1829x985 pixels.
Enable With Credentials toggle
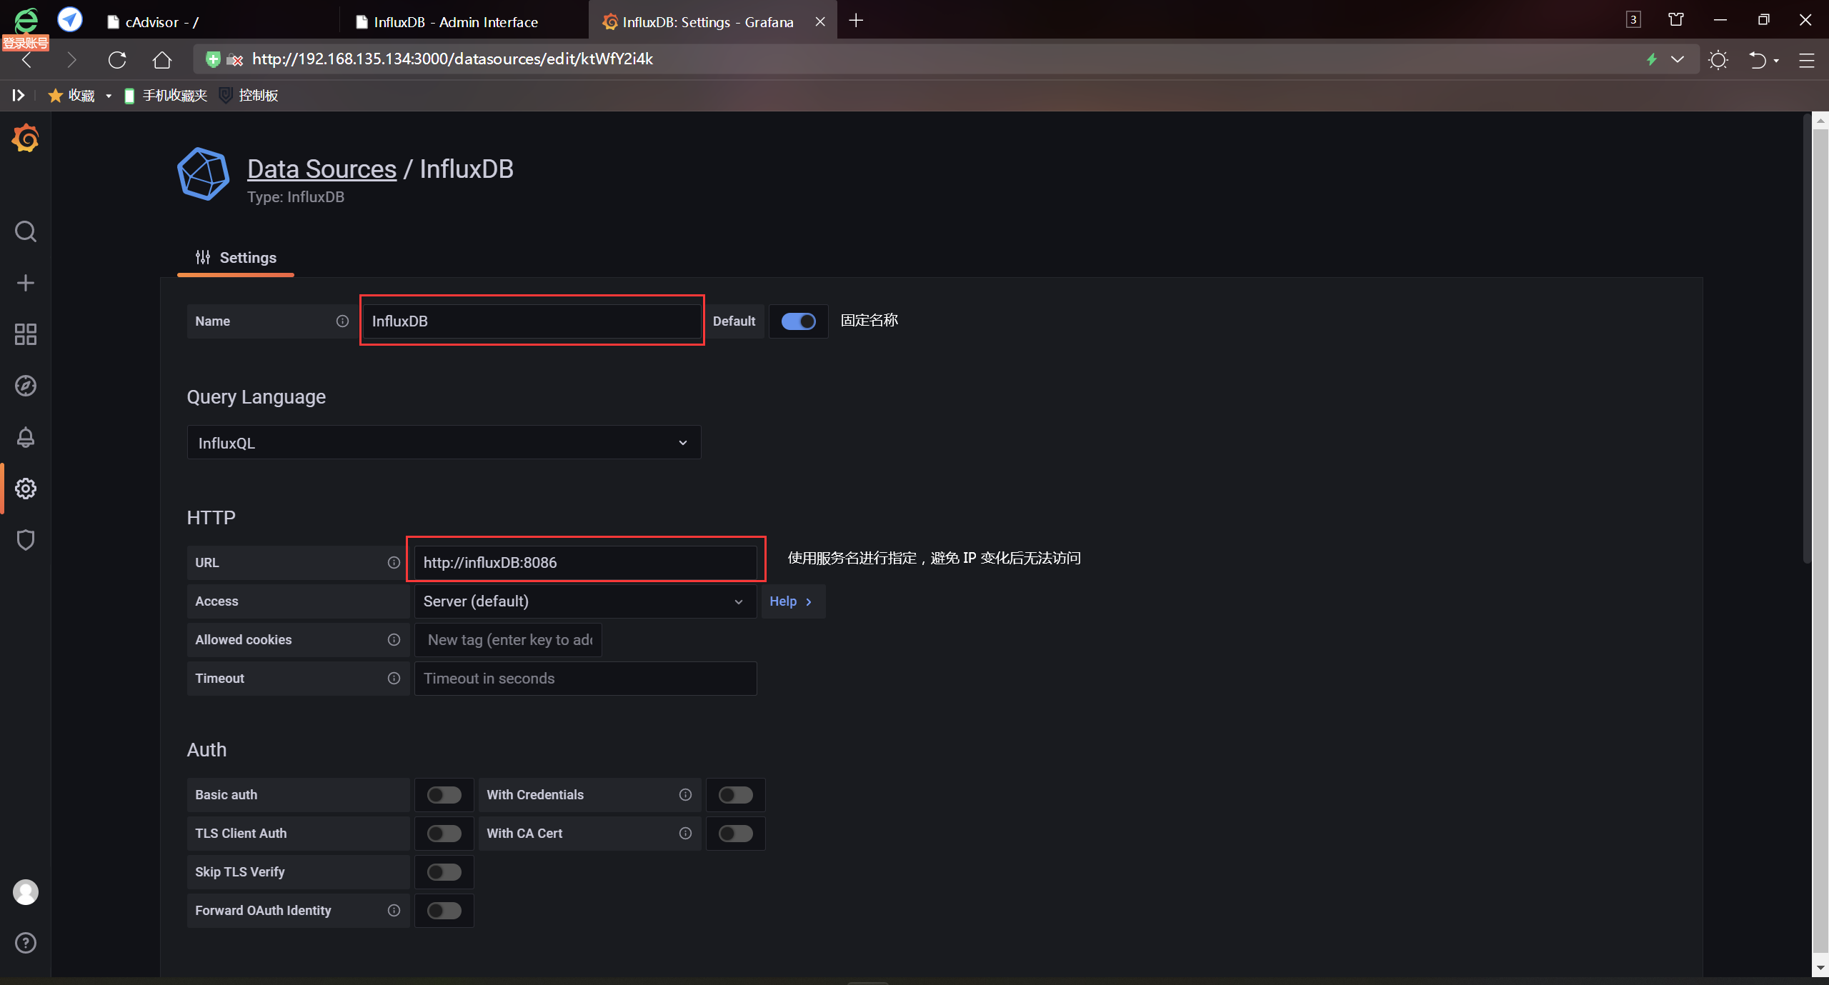[735, 795]
